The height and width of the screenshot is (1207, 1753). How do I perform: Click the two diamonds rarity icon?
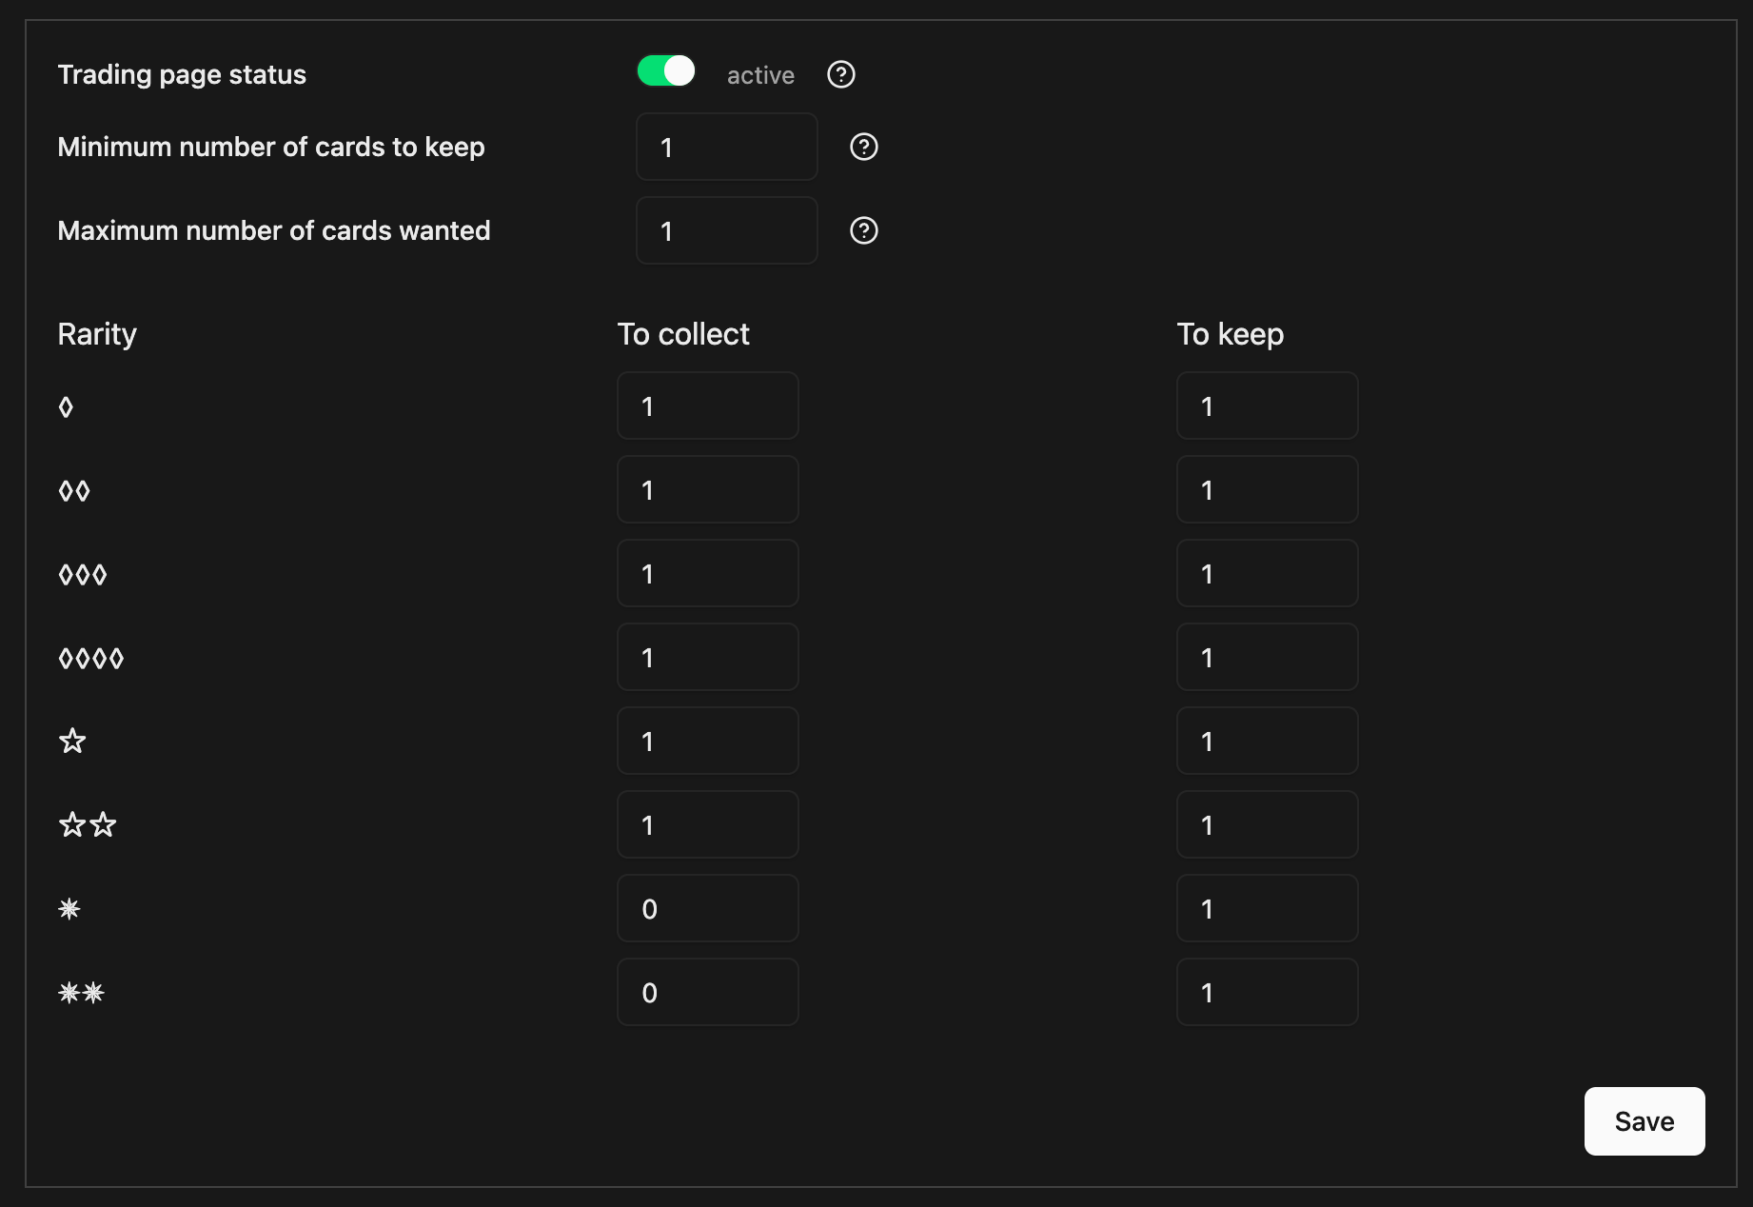(74, 491)
